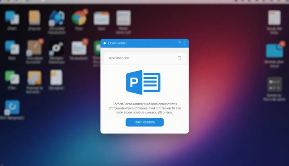Open the tan folder icon in top row

34,18
